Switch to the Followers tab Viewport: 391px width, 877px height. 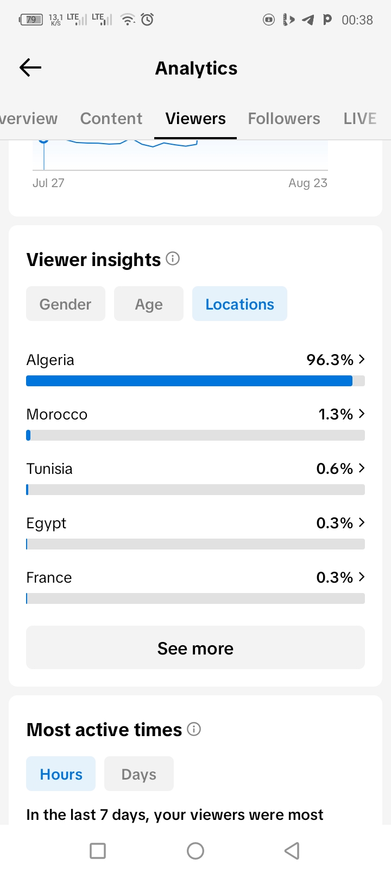pyautogui.click(x=284, y=119)
